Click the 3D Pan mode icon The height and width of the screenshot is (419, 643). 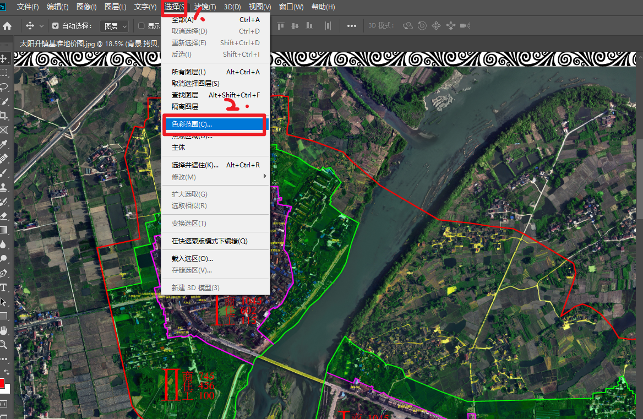pyautogui.click(x=437, y=26)
